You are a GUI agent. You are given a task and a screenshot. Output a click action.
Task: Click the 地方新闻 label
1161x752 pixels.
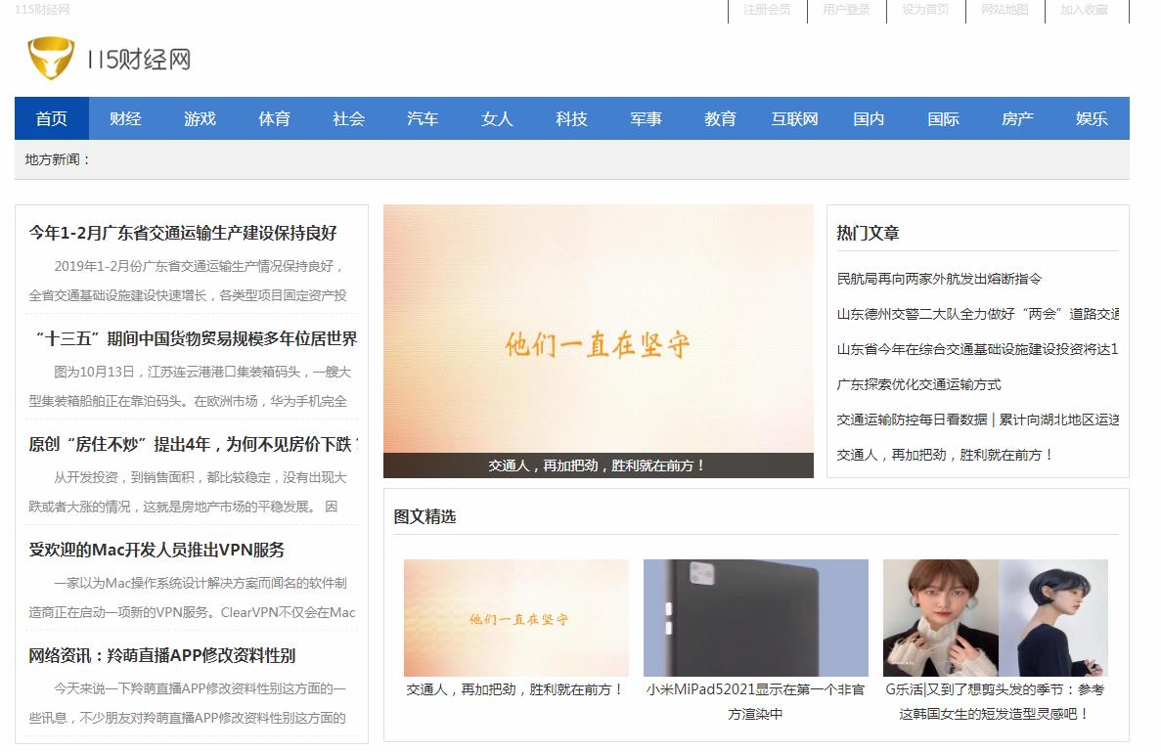[x=58, y=159]
